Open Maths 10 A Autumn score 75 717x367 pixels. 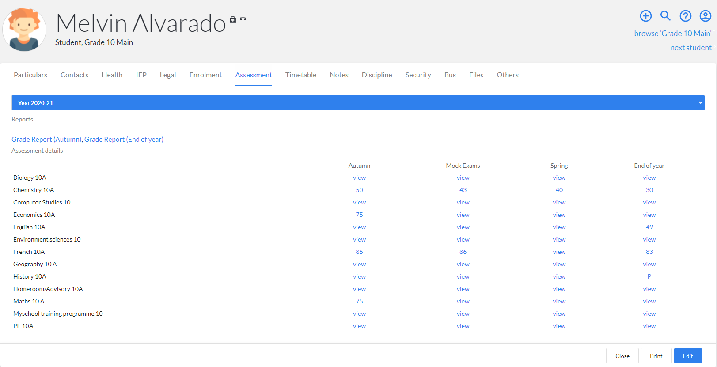tap(359, 301)
